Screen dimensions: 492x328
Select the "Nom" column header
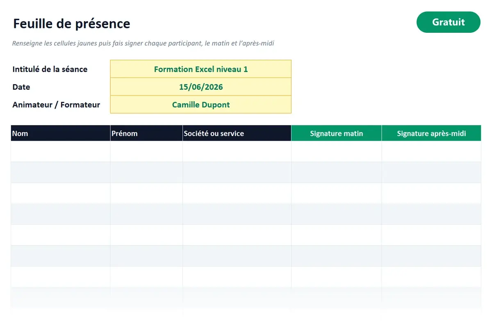pos(61,133)
